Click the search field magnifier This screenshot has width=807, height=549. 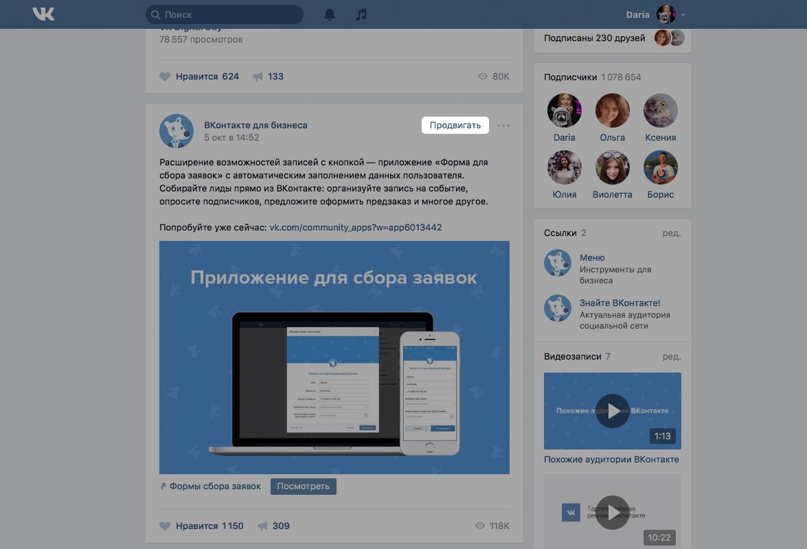tap(155, 14)
